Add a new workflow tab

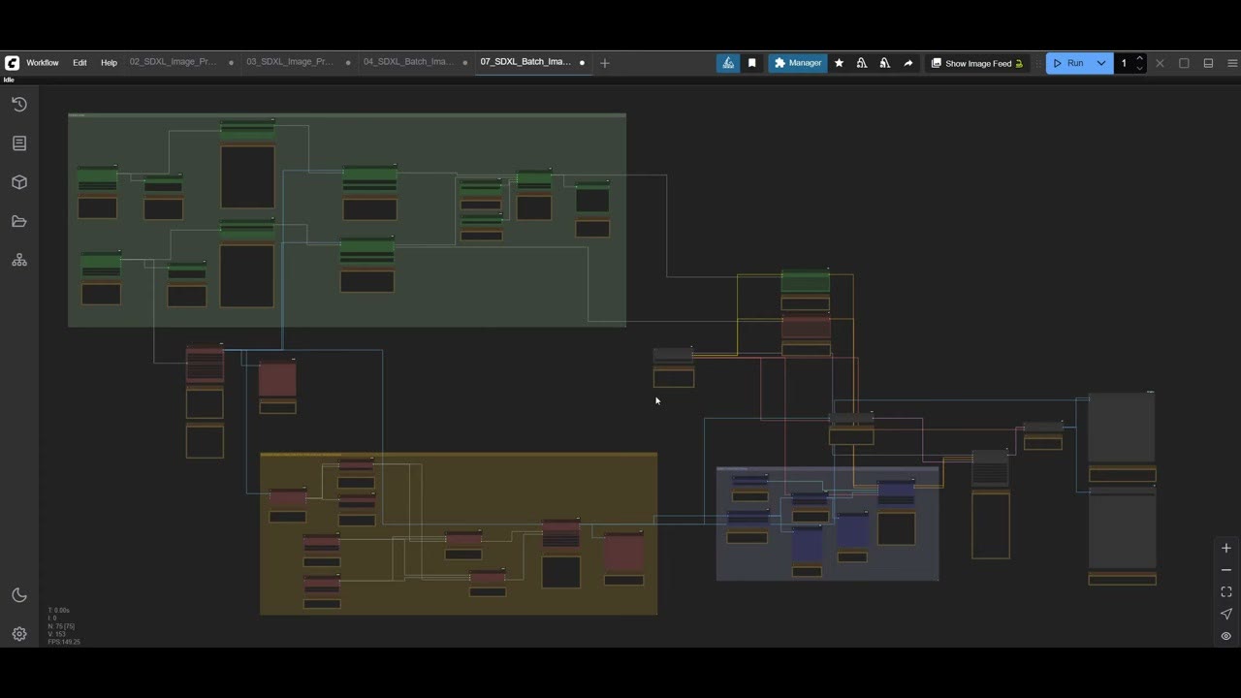coord(605,63)
